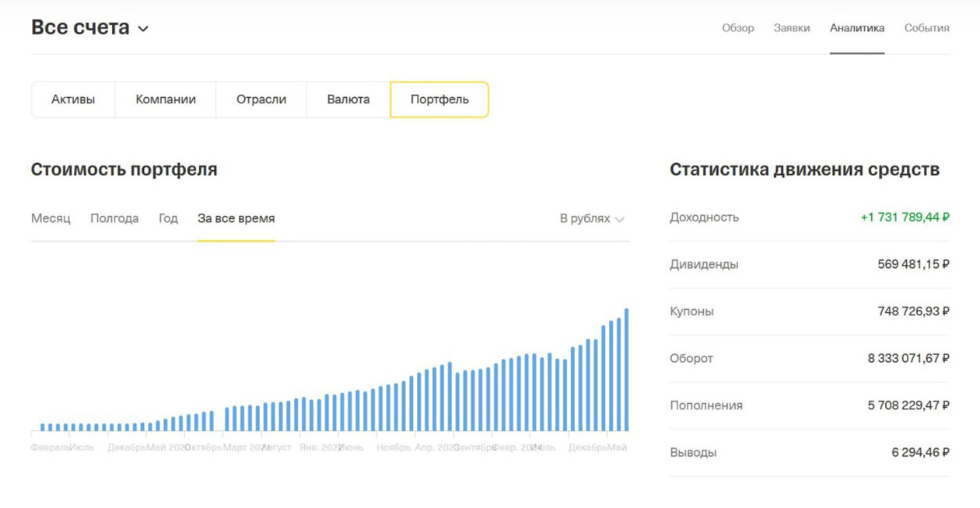
Task: Open the Портфель view
Action: (441, 99)
